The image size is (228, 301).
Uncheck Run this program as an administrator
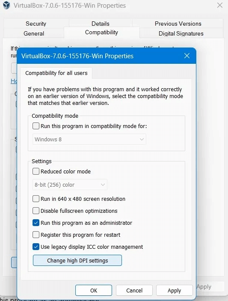tap(36, 223)
